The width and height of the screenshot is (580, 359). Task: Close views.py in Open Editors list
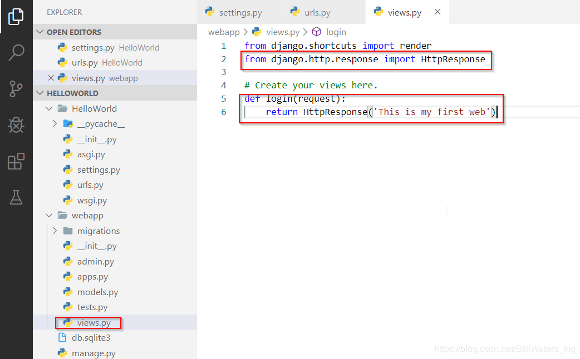pos(51,78)
